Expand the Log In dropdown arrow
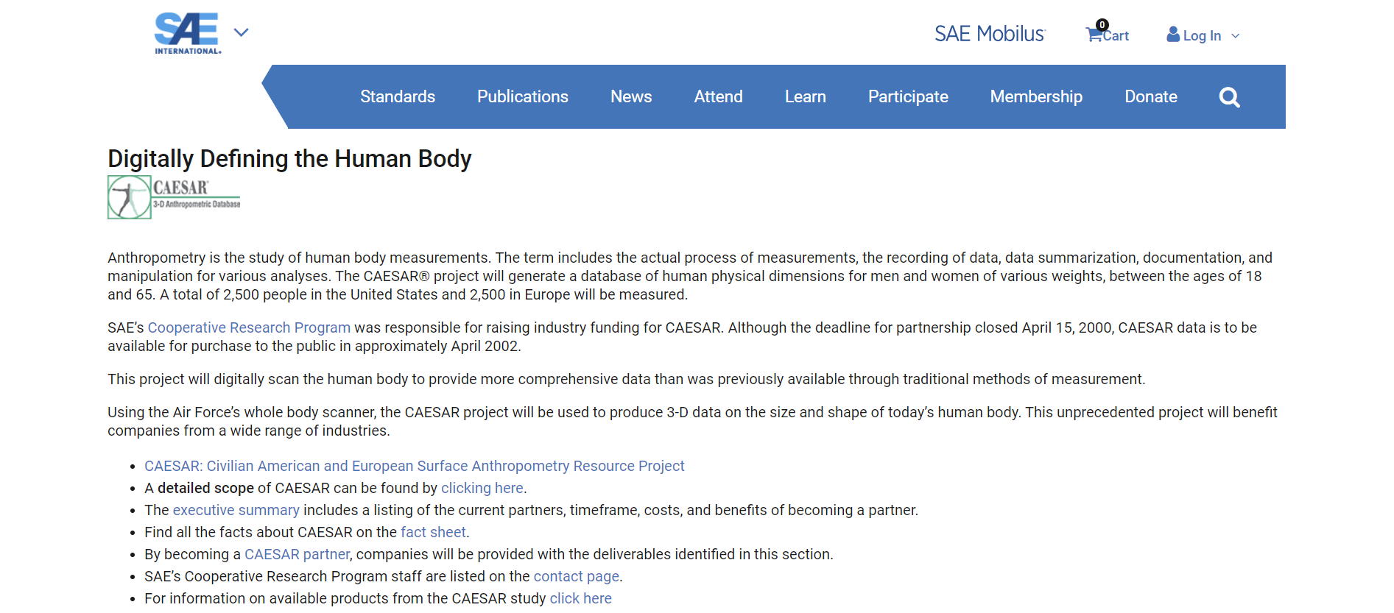The height and width of the screenshot is (613, 1394). [x=1236, y=35]
